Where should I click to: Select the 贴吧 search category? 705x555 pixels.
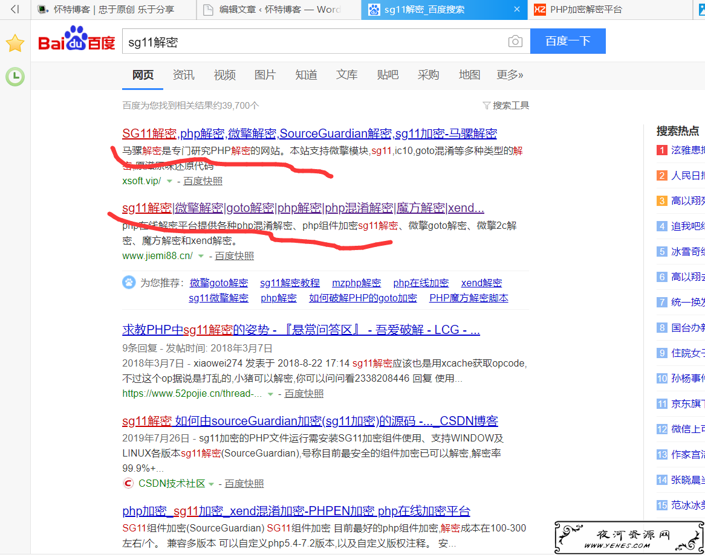[x=388, y=75]
